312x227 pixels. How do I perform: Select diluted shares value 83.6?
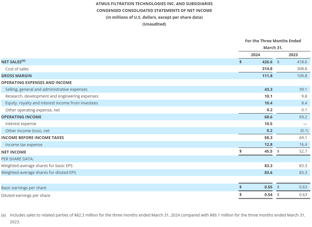(268, 173)
